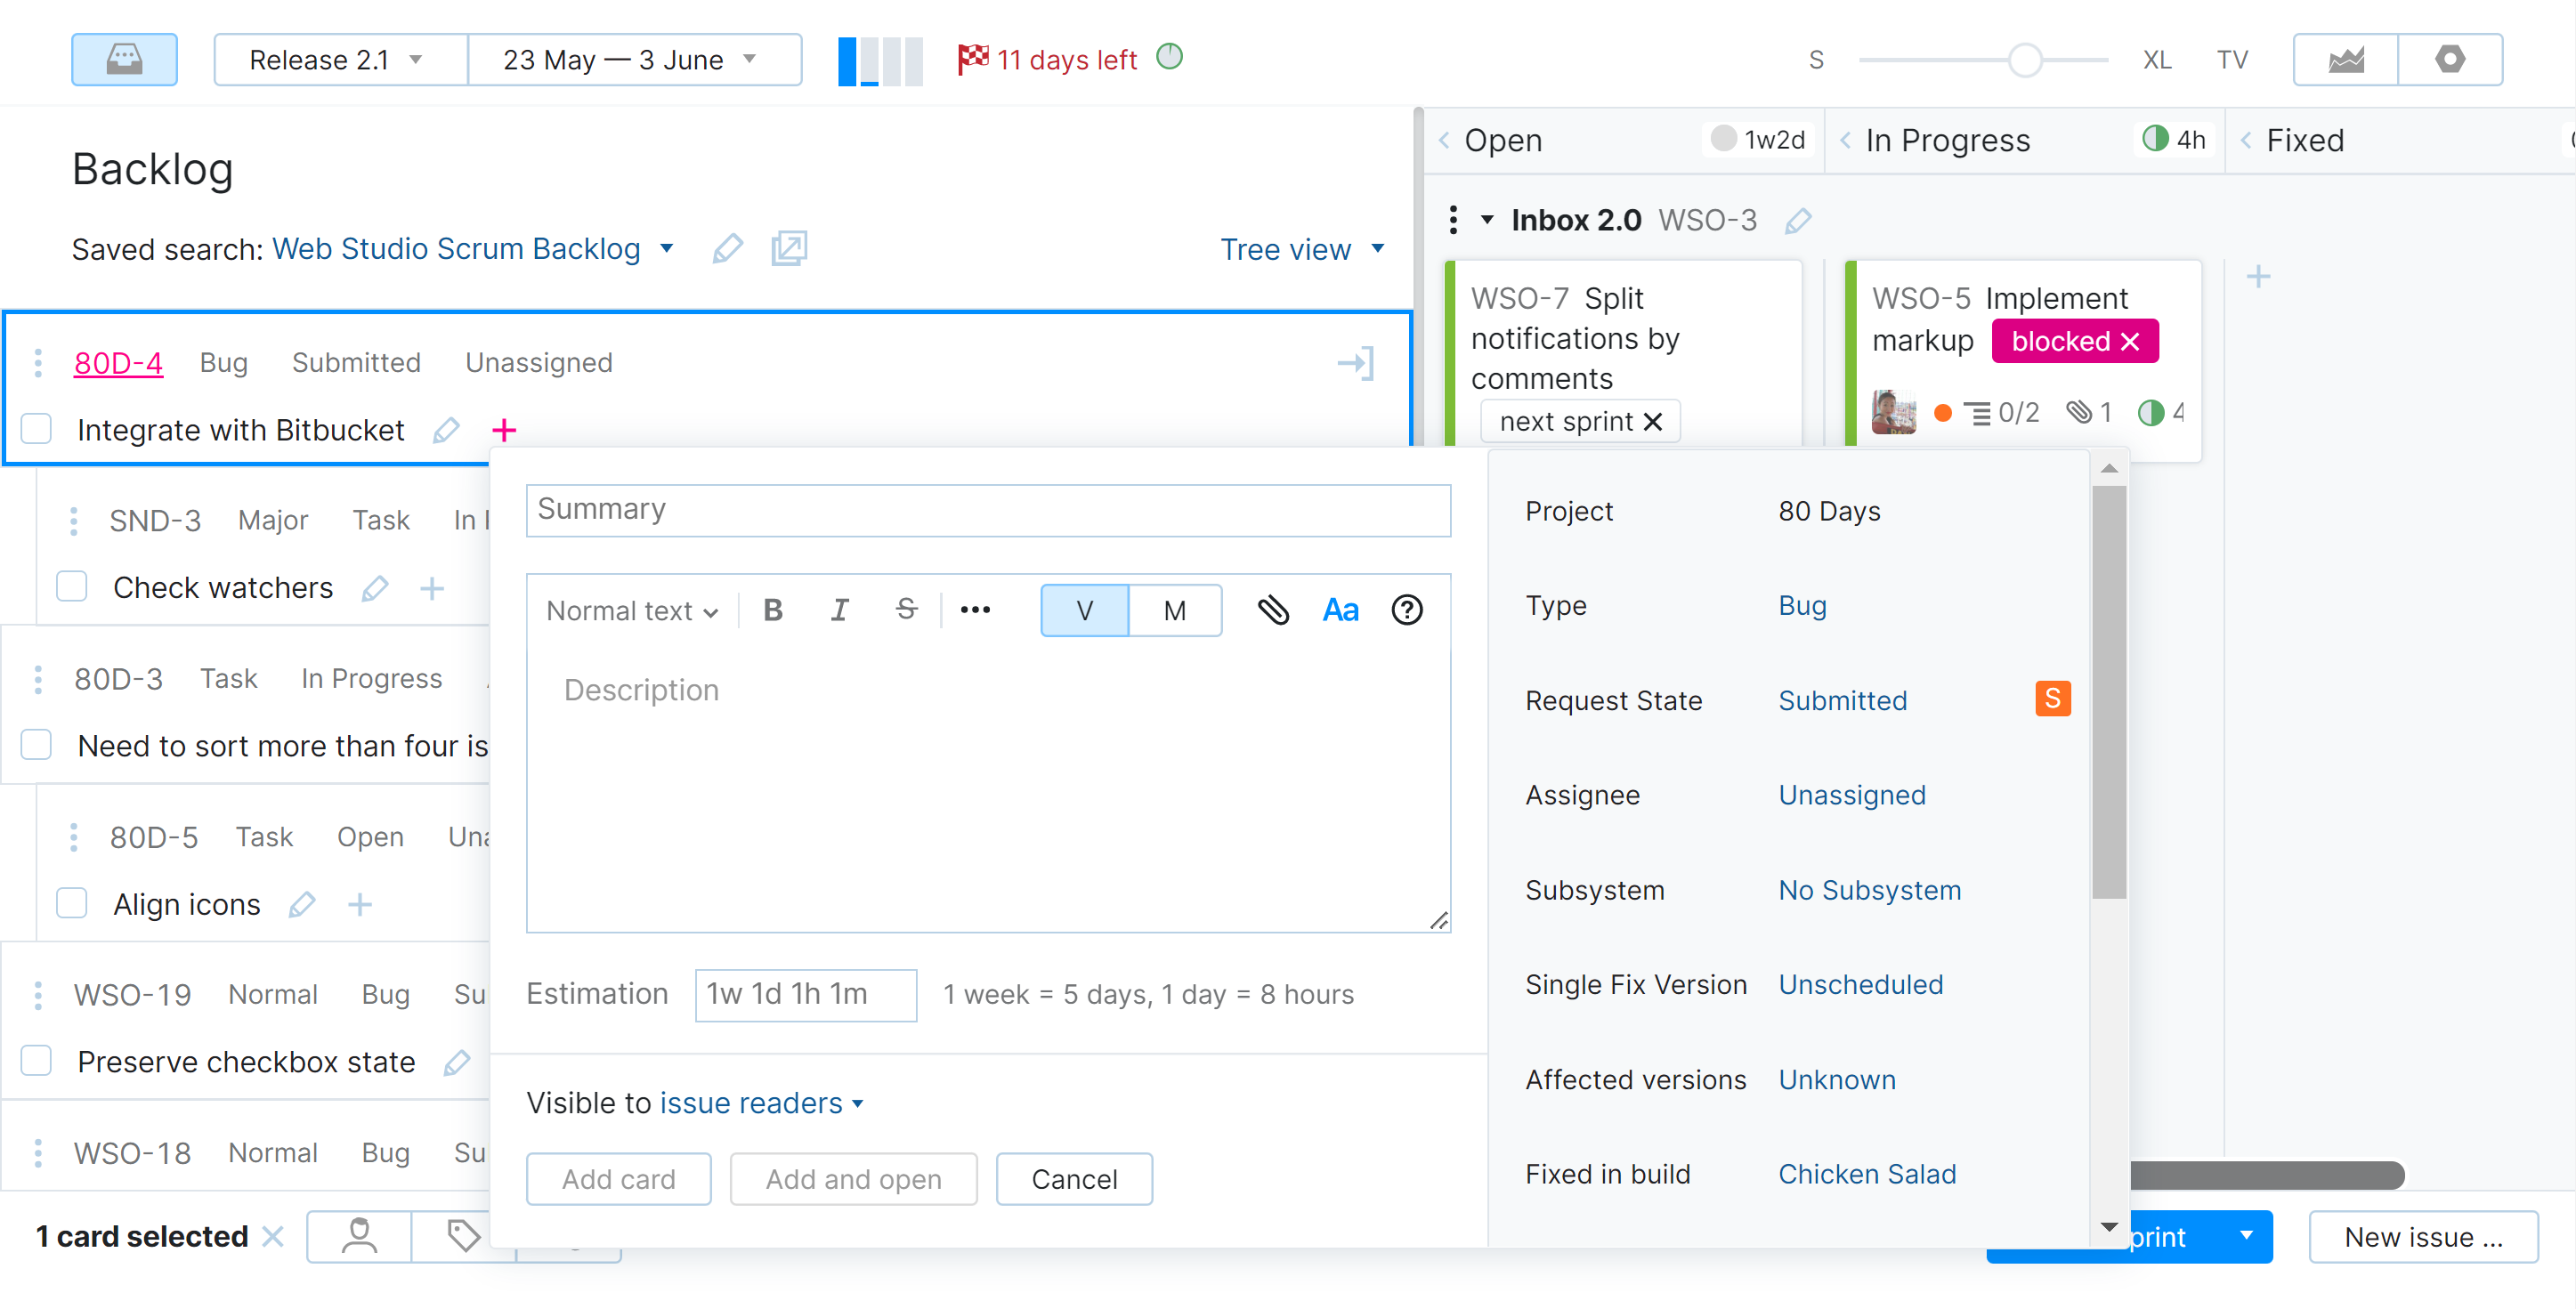Check the Align icons checkbox

pyautogui.click(x=72, y=903)
